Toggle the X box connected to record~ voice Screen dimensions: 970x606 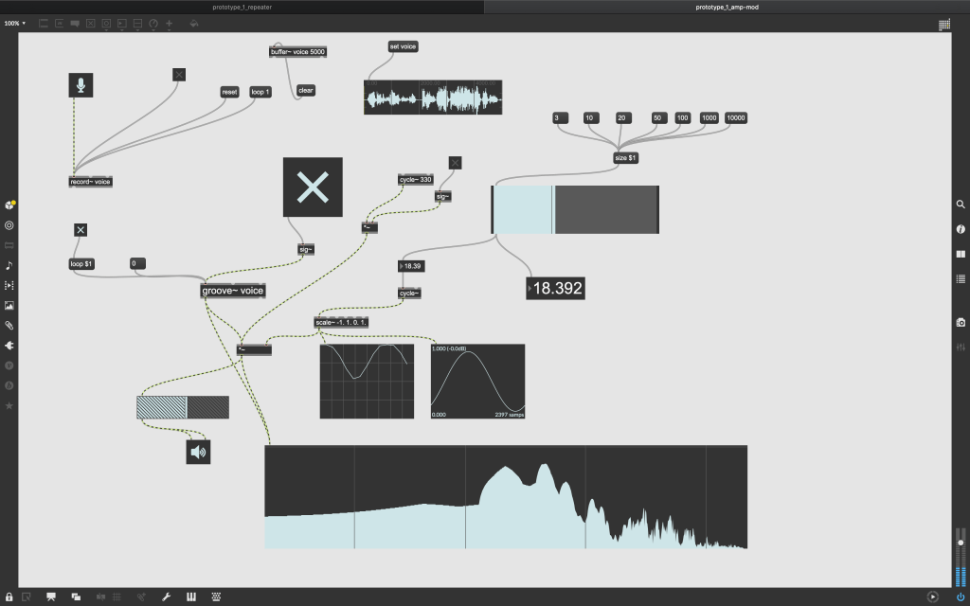179,74
